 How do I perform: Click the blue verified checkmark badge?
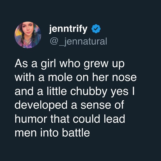(96, 29)
